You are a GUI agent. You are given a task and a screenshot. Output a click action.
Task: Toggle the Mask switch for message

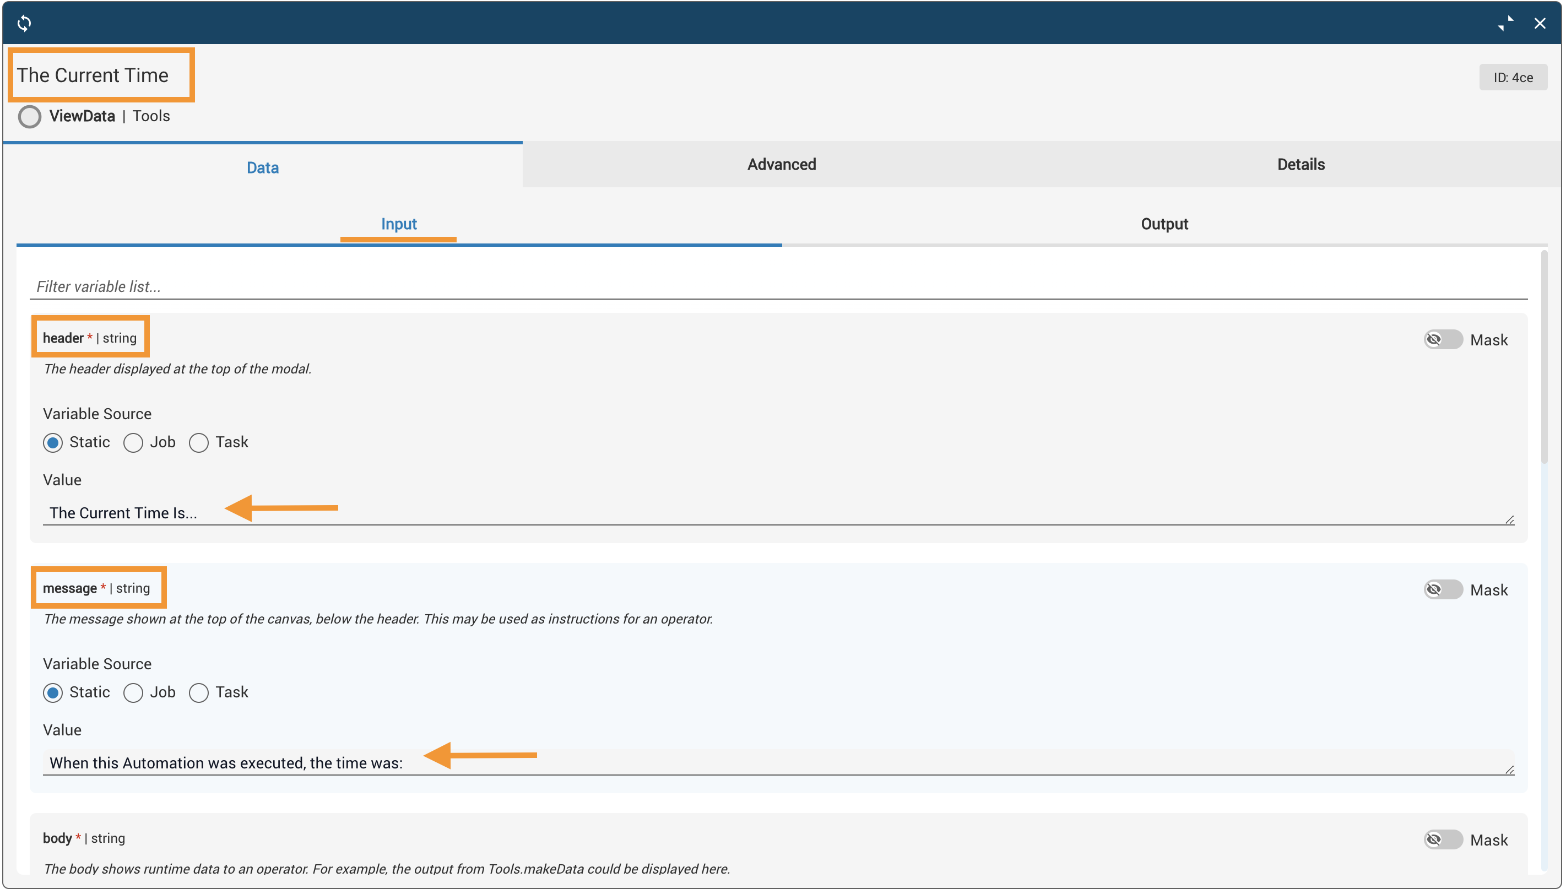click(1443, 589)
